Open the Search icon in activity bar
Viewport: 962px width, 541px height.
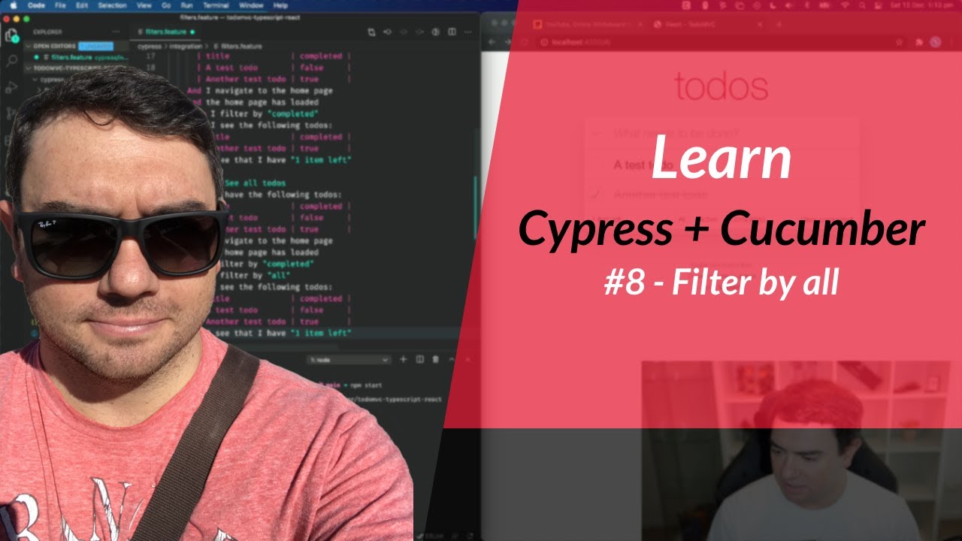11,61
